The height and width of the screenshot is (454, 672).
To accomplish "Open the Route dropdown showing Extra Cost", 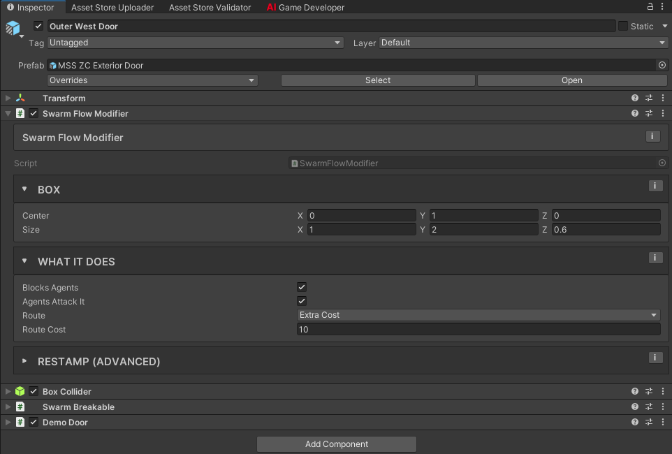I will pos(479,315).
